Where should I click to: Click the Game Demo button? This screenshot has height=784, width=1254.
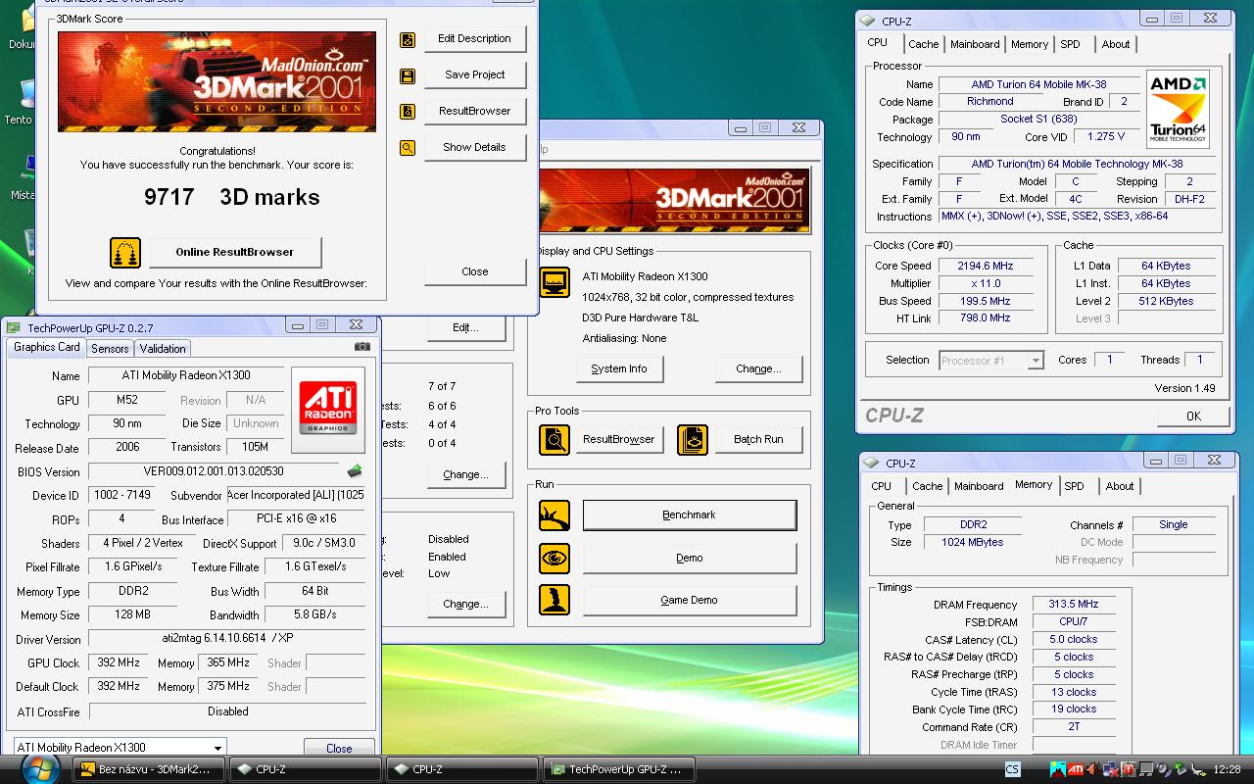(x=690, y=600)
